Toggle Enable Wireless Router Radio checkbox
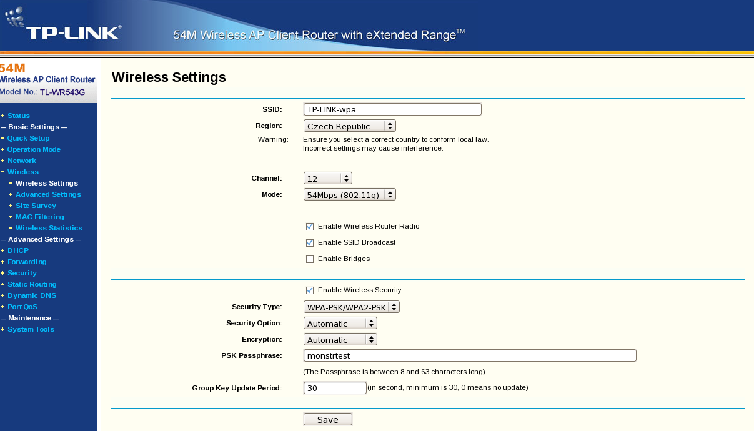Screen dimensions: 754x431 coord(310,227)
